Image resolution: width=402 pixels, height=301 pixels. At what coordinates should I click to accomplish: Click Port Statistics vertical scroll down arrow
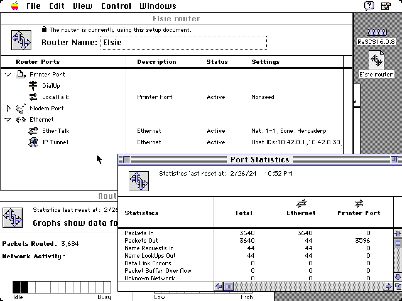pos(398,277)
